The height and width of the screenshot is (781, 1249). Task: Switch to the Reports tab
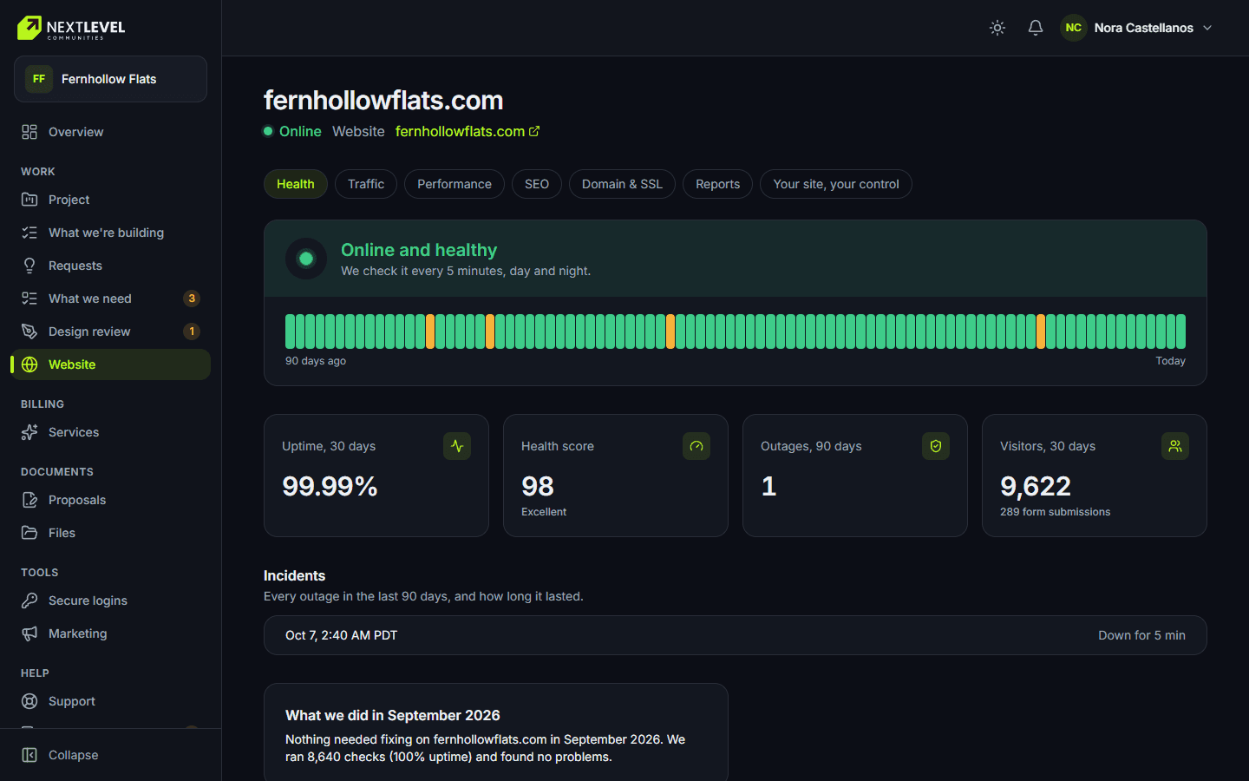tap(718, 184)
